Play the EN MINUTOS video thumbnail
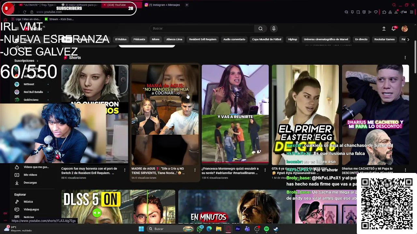This screenshot has height=234, width=417. tap(235, 207)
